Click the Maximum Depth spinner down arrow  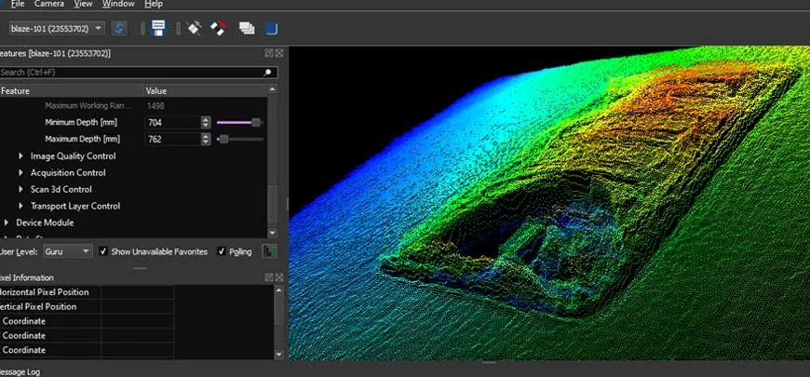(x=206, y=142)
